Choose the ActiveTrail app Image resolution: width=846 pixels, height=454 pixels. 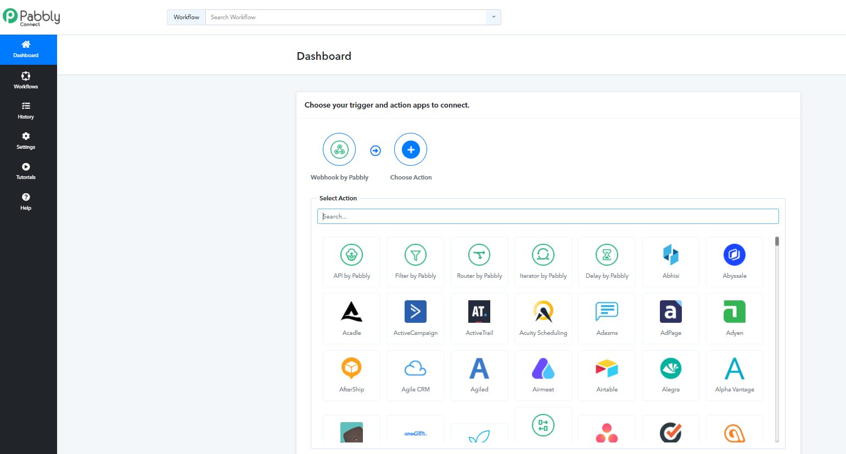click(479, 318)
